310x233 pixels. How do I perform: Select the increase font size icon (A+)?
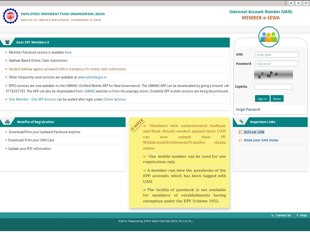(306, 3)
